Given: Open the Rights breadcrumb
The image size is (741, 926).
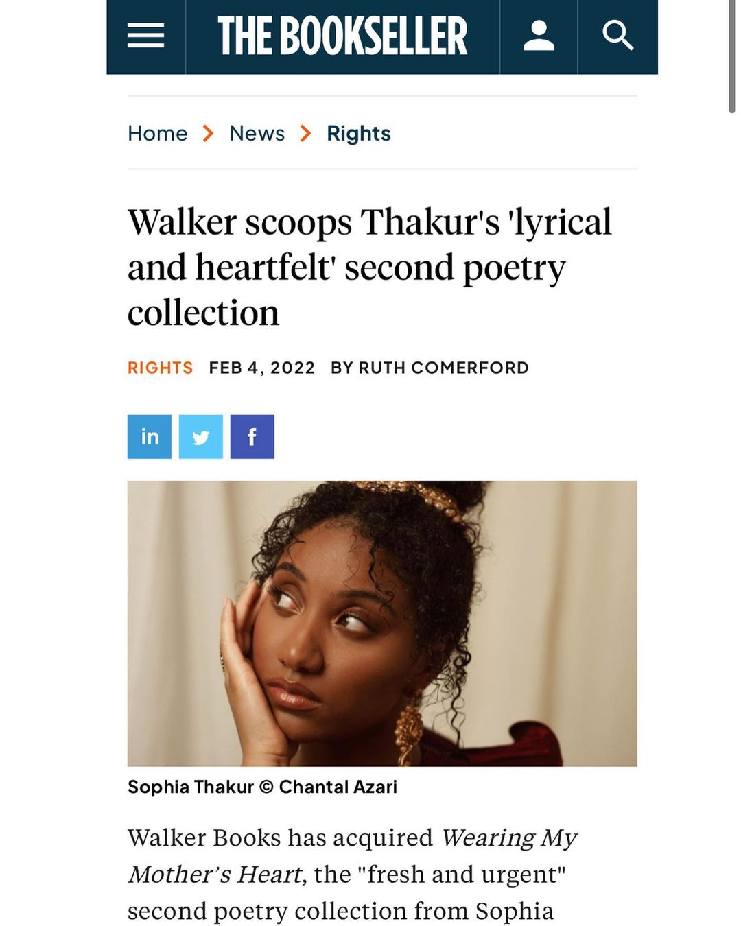Looking at the screenshot, I should pyautogui.click(x=359, y=133).
